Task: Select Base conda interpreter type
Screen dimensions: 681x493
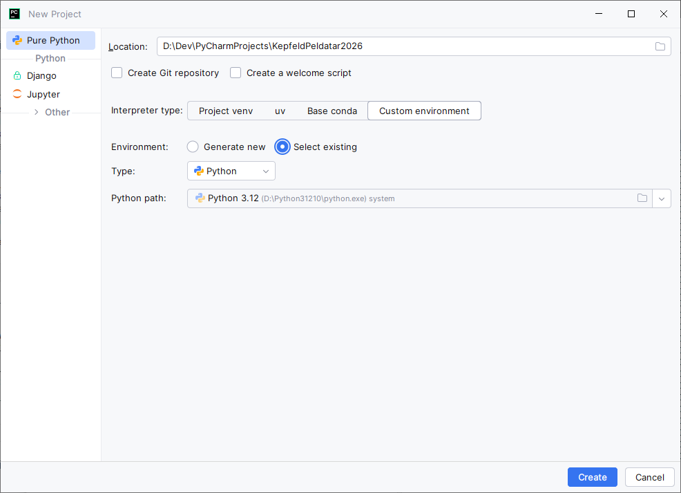Action: (x=332, y=111)
